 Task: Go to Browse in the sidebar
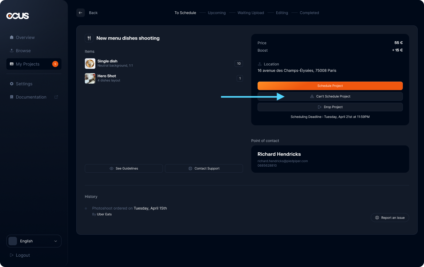pos(23,51)
